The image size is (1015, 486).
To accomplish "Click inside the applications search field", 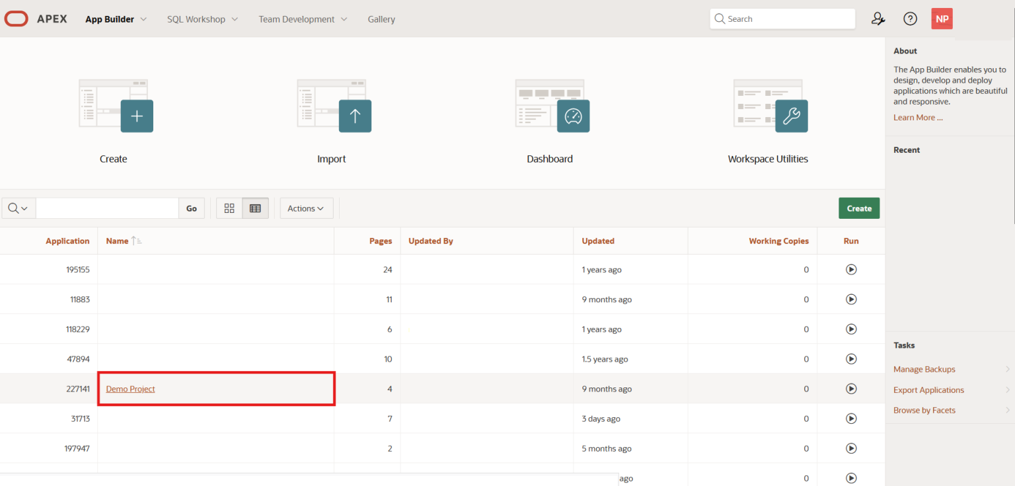I will click(x=107, y=208).
